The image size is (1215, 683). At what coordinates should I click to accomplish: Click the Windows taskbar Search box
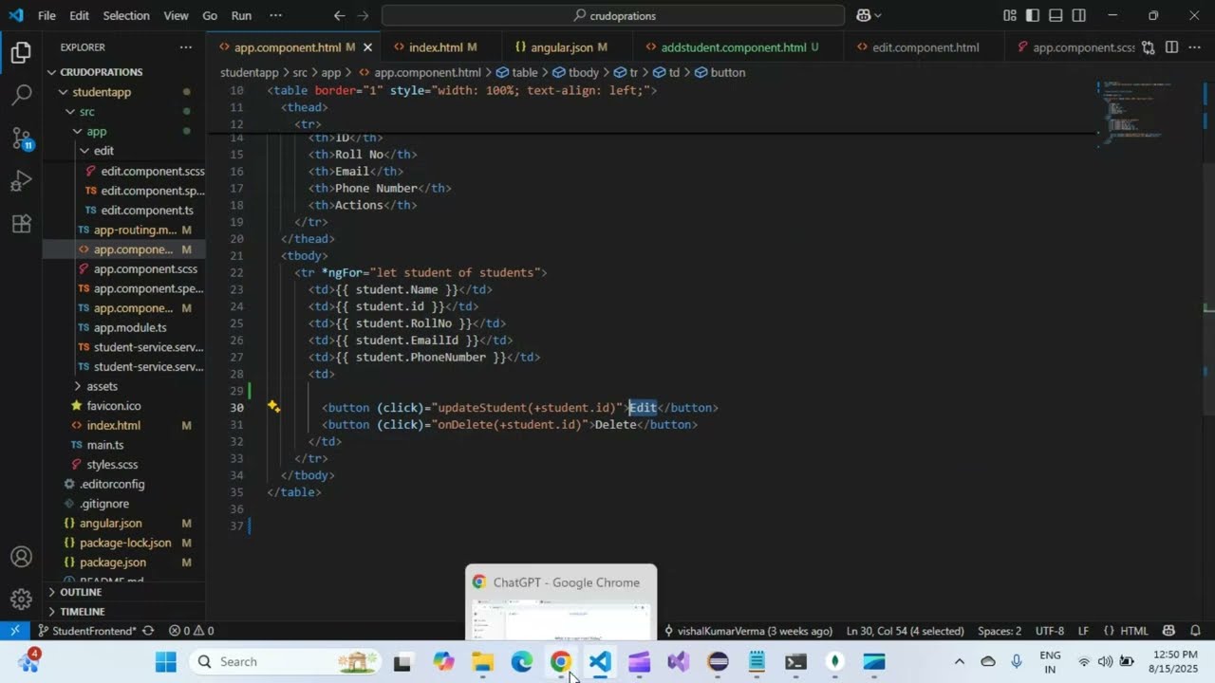click(285, 662)
